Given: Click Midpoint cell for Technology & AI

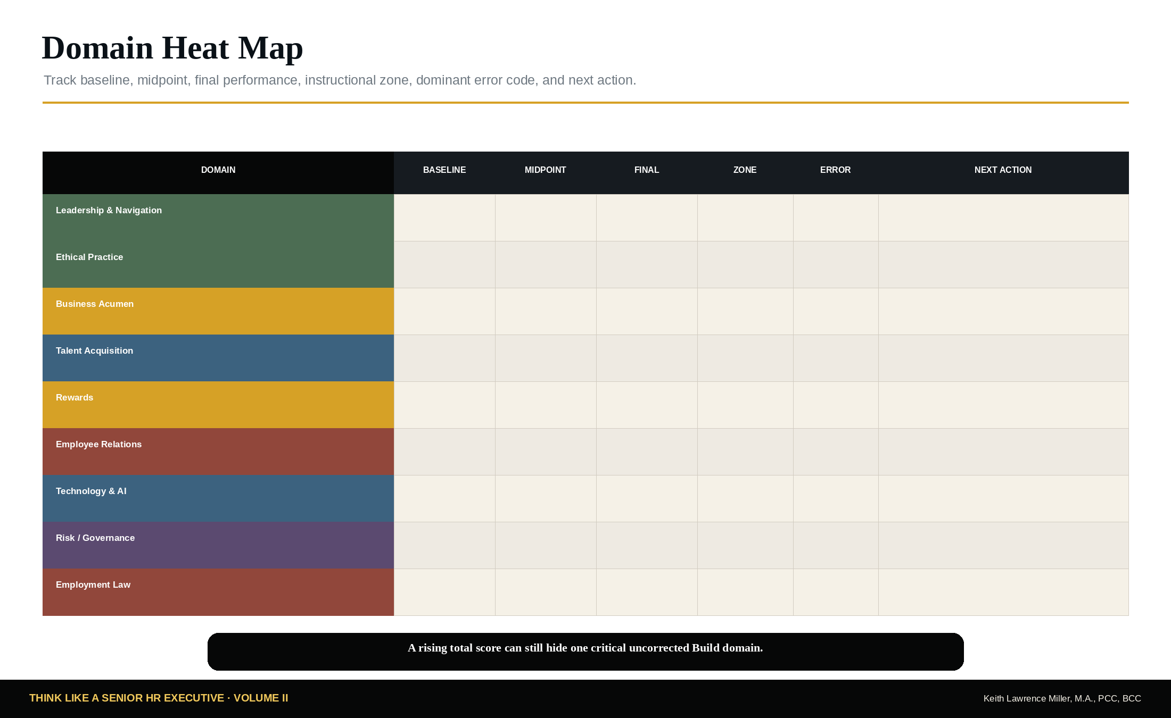Looking at the screenshot, I should [546, 499].
